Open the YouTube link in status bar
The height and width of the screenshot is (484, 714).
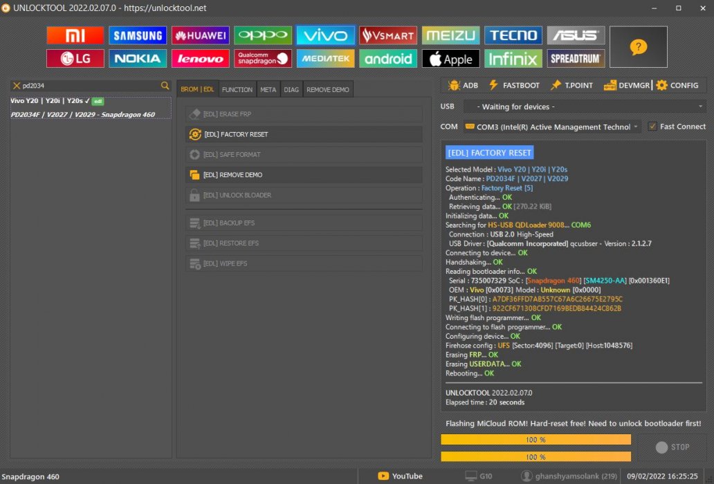coord(401,476)
